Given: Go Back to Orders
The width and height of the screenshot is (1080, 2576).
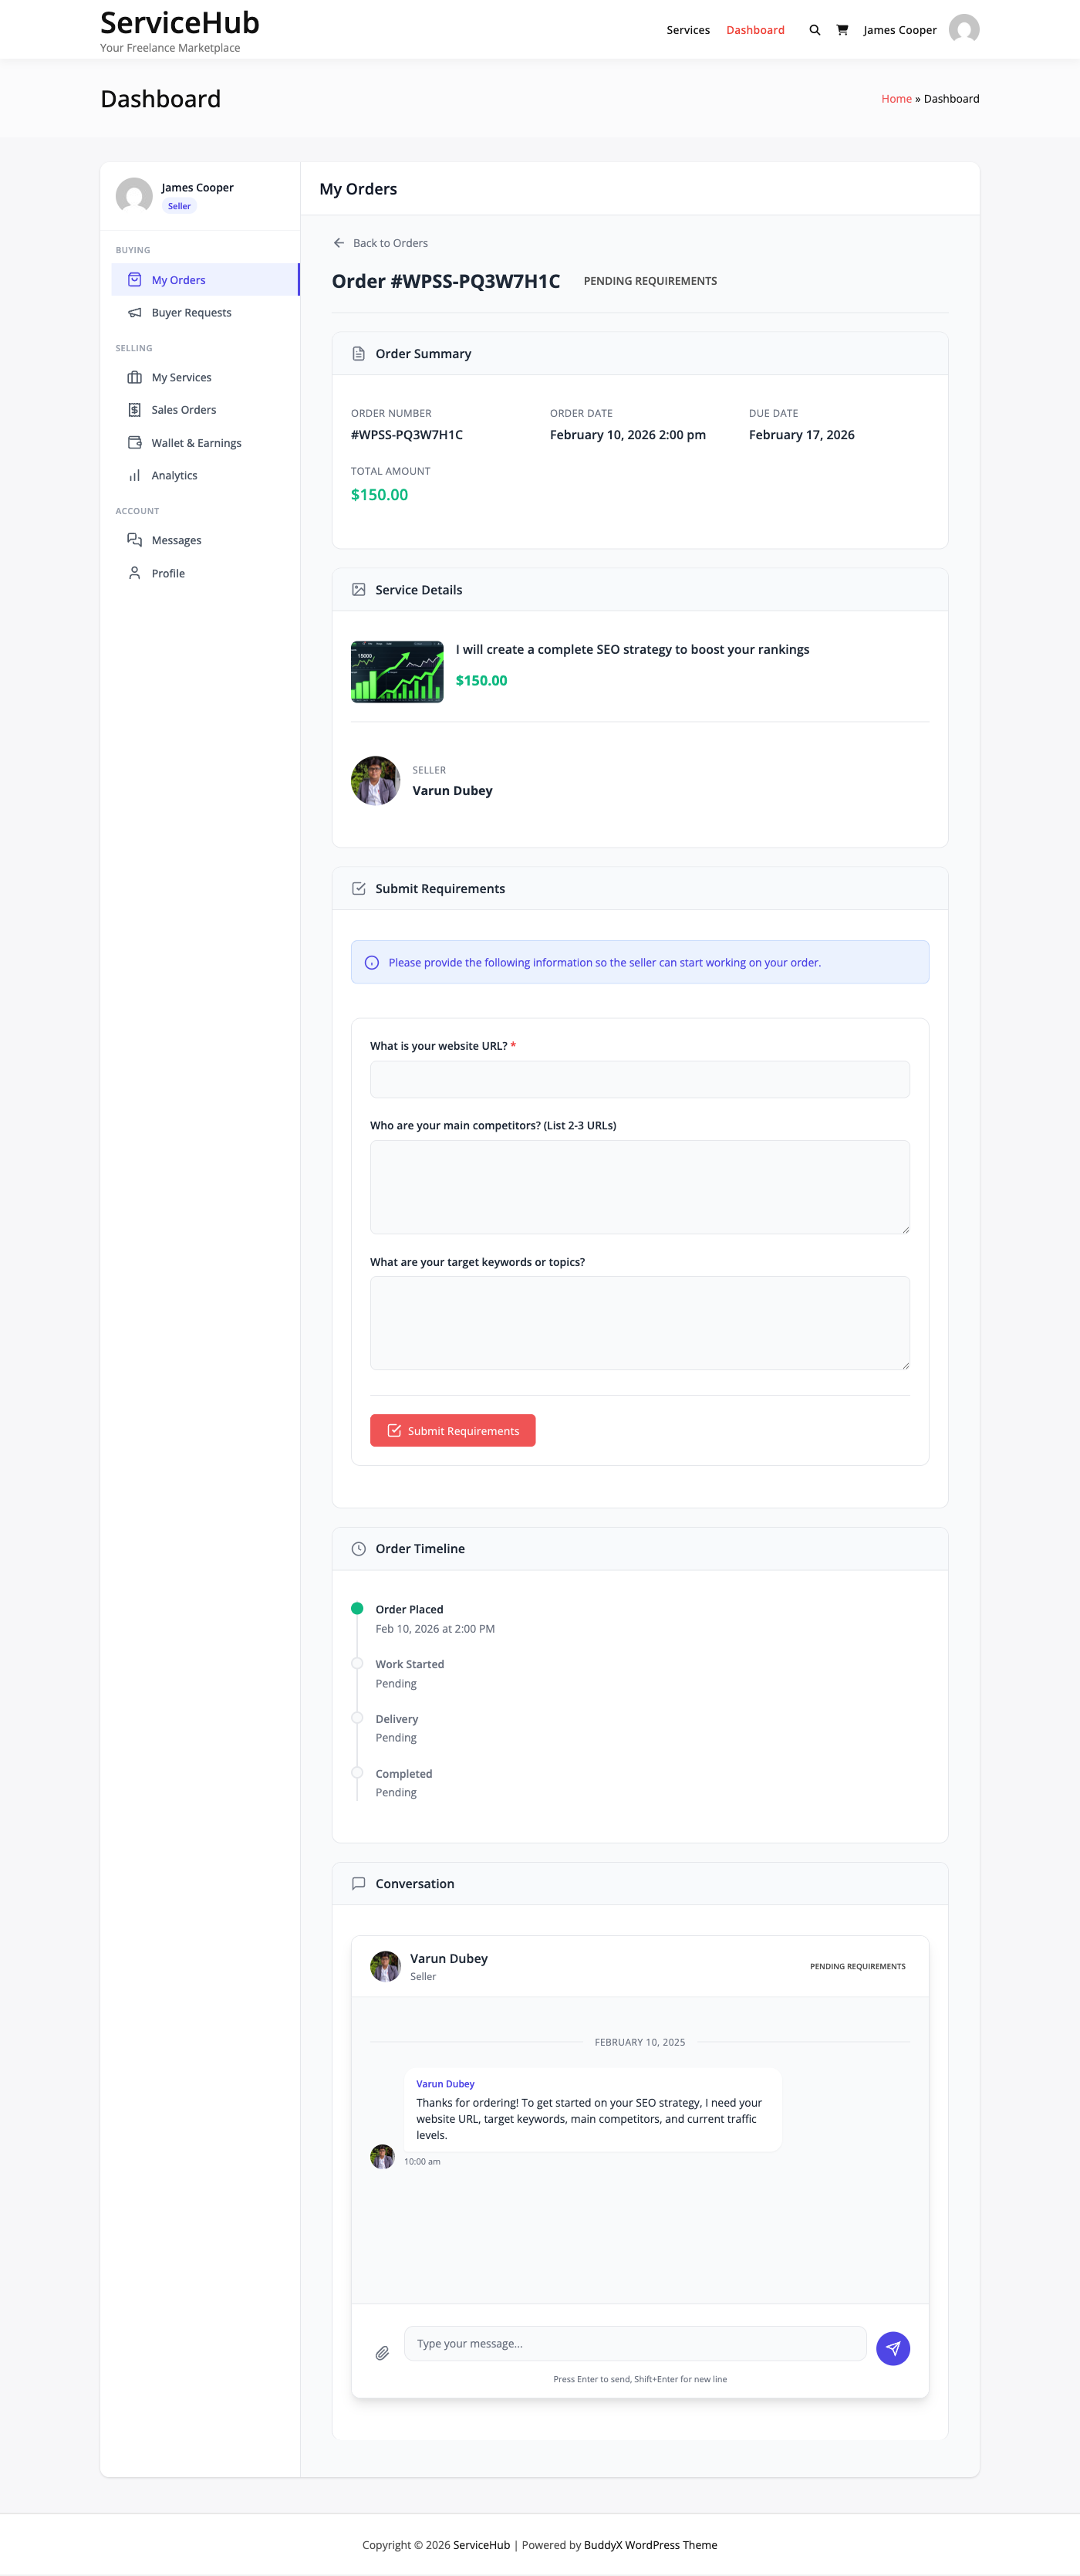Looking at the screenshot, I should coord(390,243).
